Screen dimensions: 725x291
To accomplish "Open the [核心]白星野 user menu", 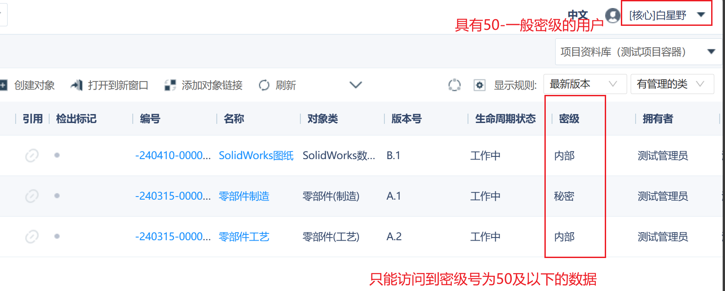I will [666, 16].
